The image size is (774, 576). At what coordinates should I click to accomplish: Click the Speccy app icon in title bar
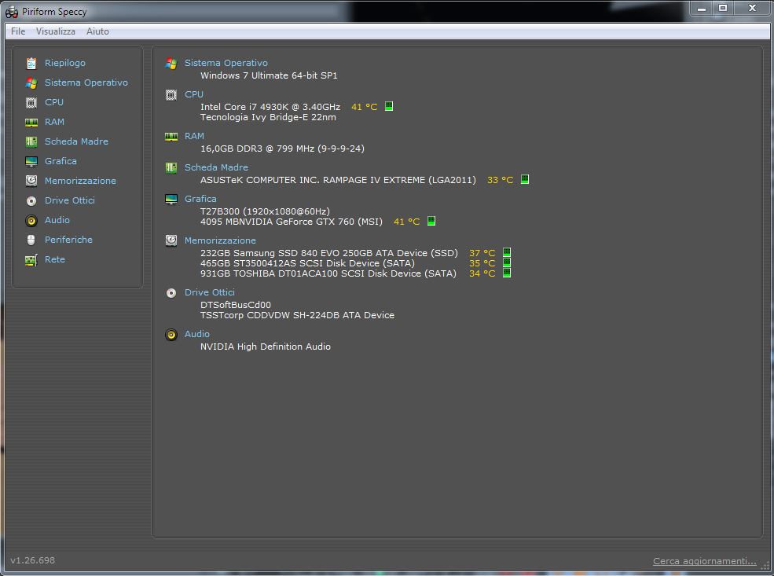click(11, 12)
